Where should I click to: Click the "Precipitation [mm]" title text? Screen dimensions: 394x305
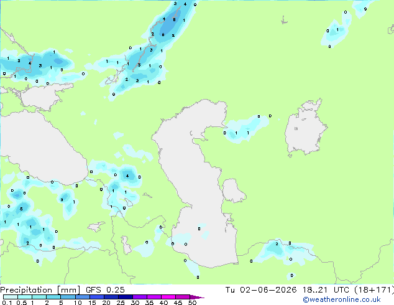tap(40, 290)
